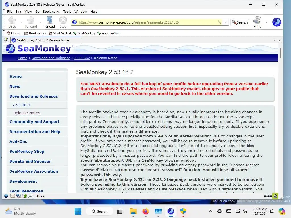Open Most Visited on bookmarks toolbar
Viewport: 291px width, 218px height.
[59, 33]
